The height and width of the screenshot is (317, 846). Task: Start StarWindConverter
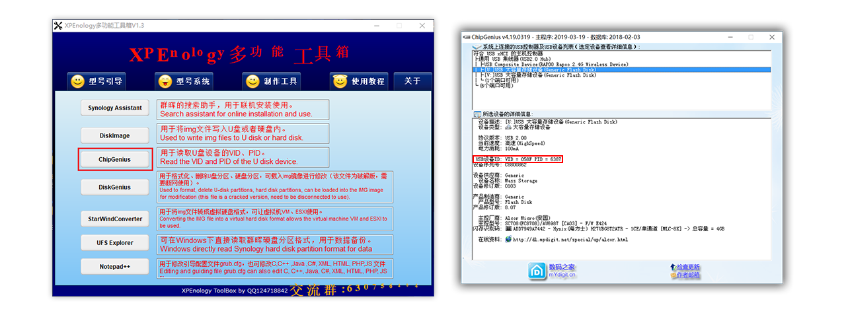point(115,219)
